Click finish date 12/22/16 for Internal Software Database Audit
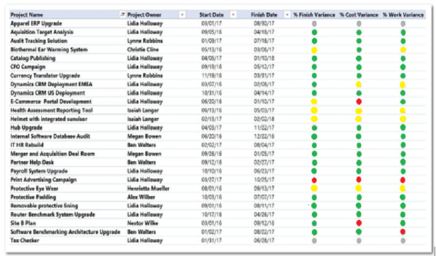Screen dimensions: 436x256 (264, 136)
